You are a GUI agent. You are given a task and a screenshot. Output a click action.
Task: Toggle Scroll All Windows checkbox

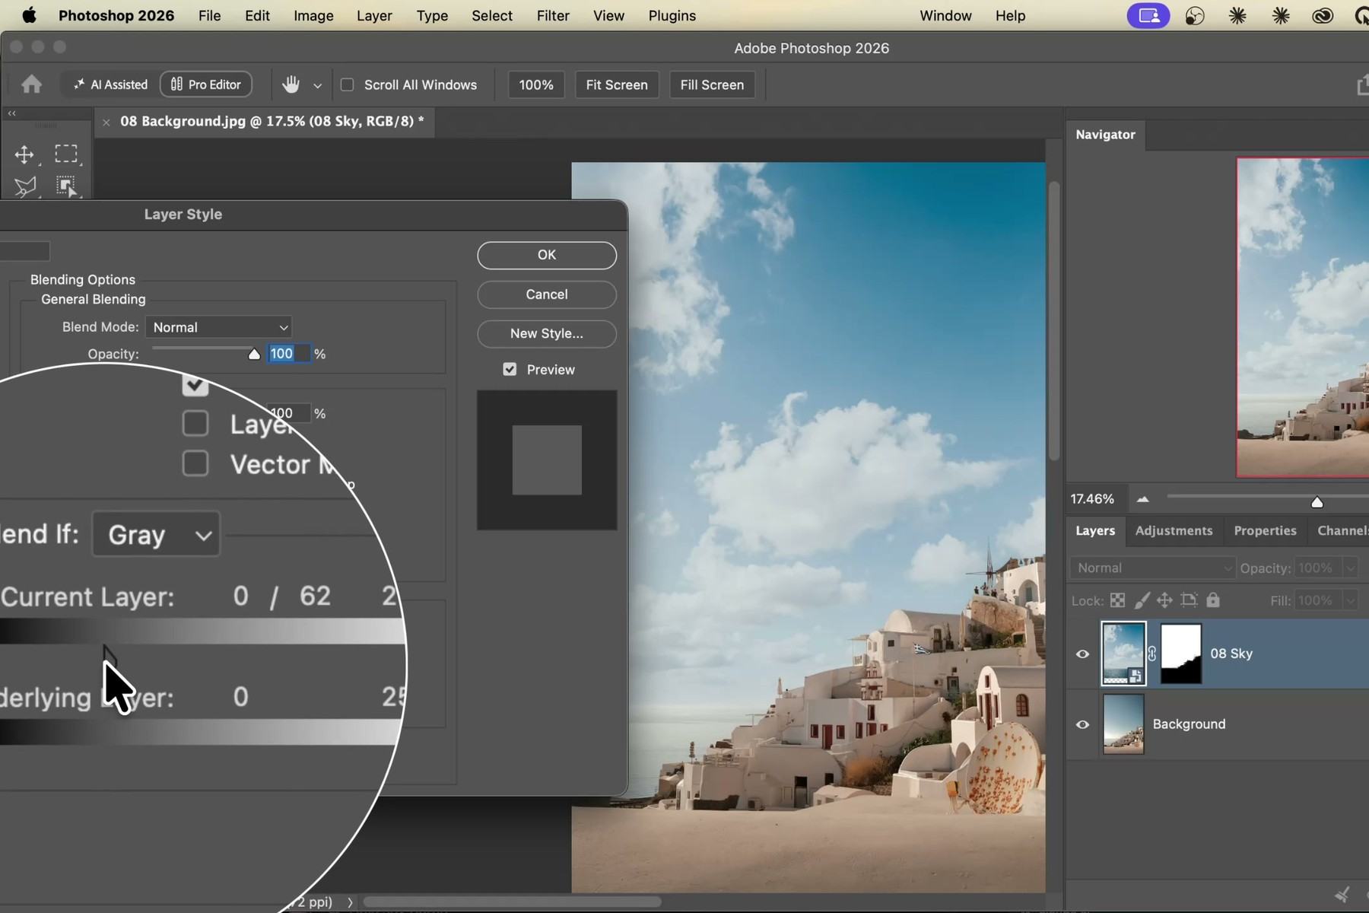point(347,84)
